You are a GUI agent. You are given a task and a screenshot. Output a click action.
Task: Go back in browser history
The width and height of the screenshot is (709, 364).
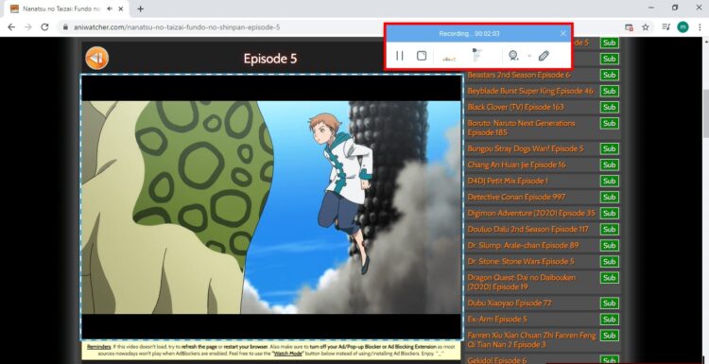click(11, 27)
